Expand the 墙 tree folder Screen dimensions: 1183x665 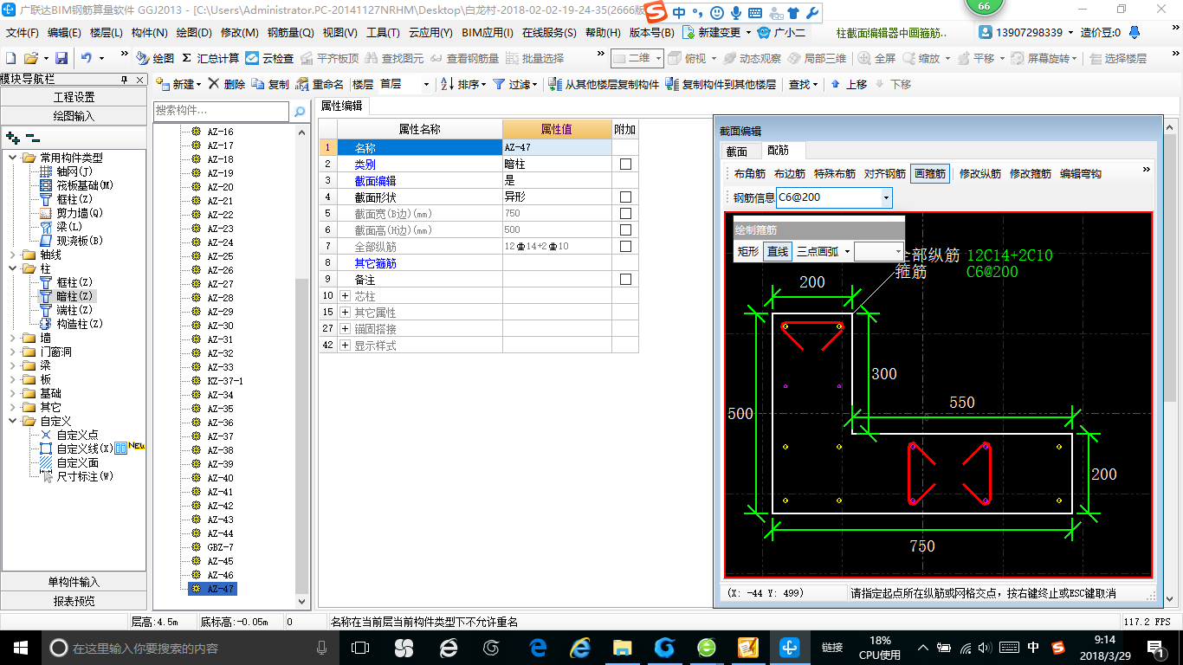click(12, 338)
